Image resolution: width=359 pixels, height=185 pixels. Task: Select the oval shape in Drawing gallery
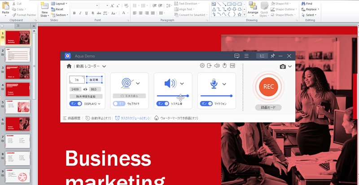click(234, 4)
